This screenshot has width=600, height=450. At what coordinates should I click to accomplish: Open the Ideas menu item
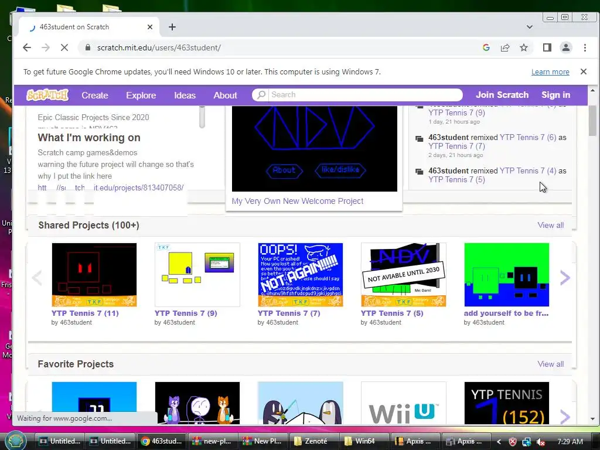tap(185, 96)
